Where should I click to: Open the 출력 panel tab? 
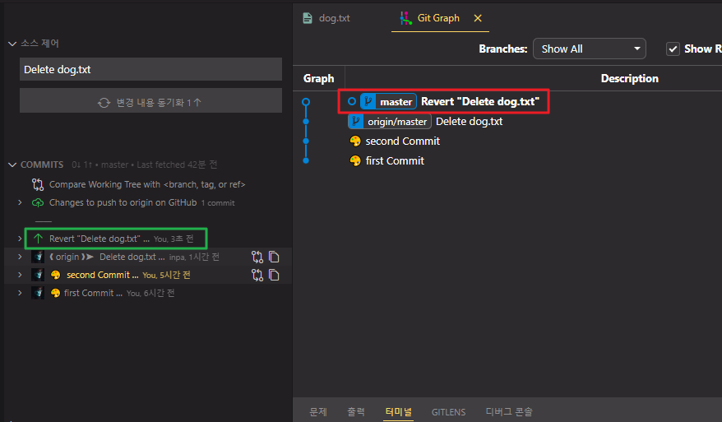click(356, 411)
